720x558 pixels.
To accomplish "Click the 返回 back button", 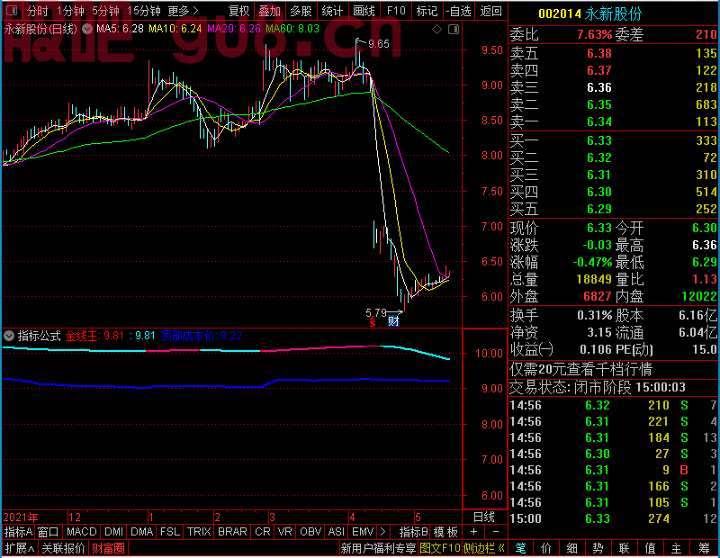I will (490, 11).
